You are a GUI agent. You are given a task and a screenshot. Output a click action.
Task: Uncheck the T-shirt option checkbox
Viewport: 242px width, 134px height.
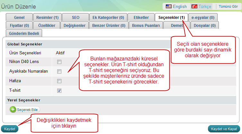coord(59,91)
